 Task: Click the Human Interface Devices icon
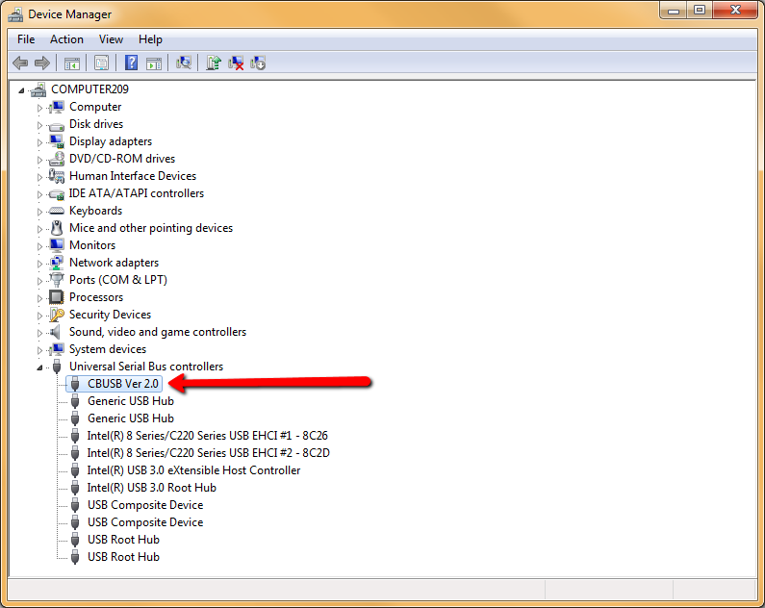click(x=57, y=176)
